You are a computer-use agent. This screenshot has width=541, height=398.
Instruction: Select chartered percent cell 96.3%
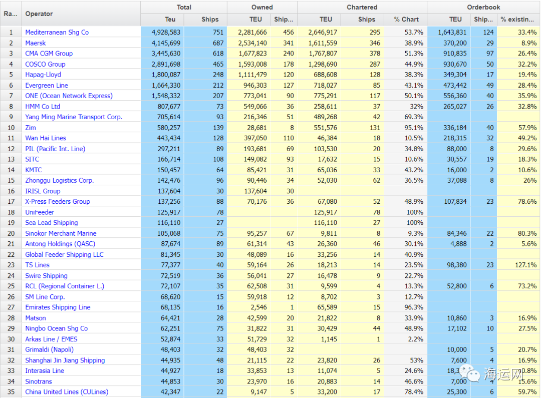[406, 307]
